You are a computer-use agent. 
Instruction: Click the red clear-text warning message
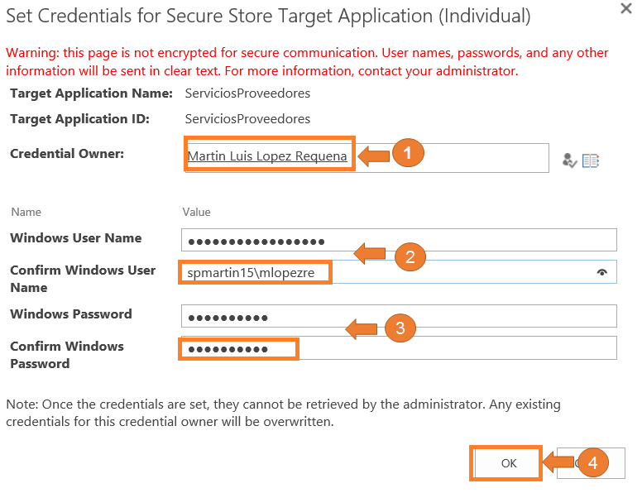306,62
